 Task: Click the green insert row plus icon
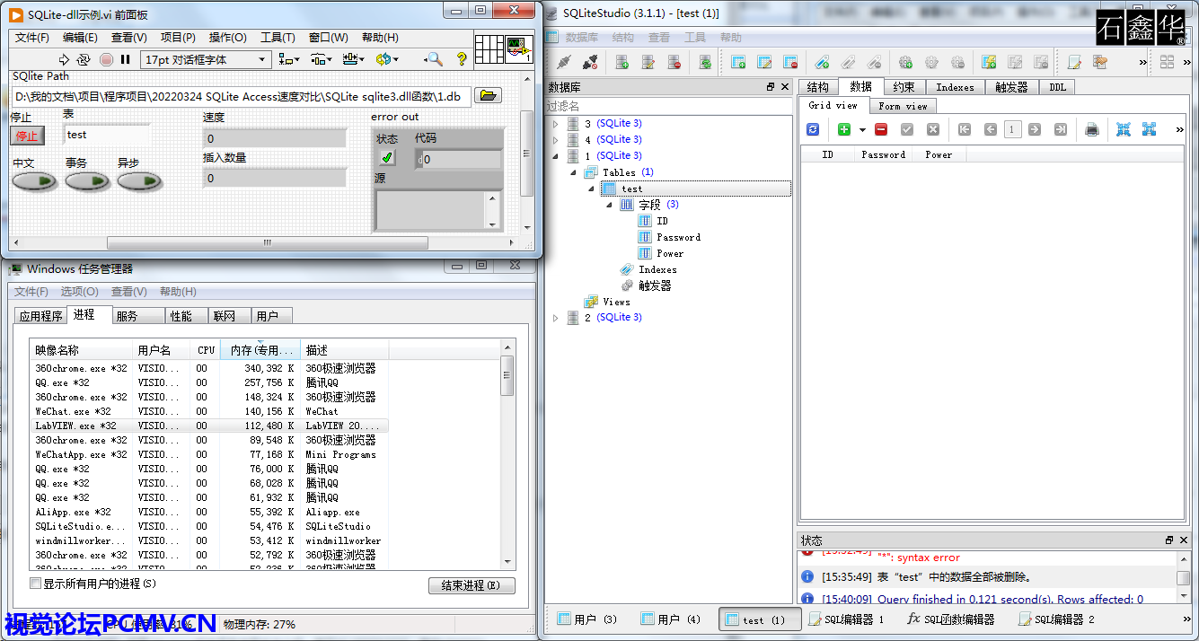tap(844, 129)
